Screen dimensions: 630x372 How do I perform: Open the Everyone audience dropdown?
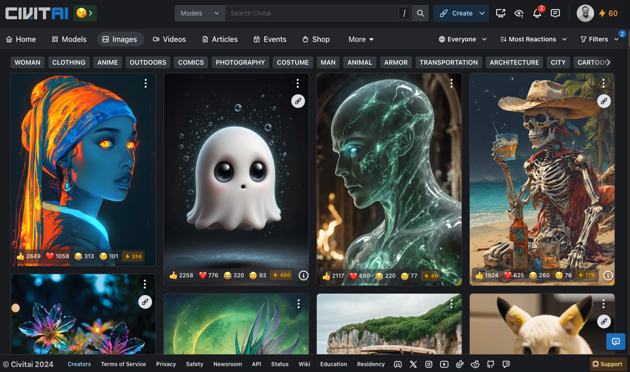[x=462, y=39]
